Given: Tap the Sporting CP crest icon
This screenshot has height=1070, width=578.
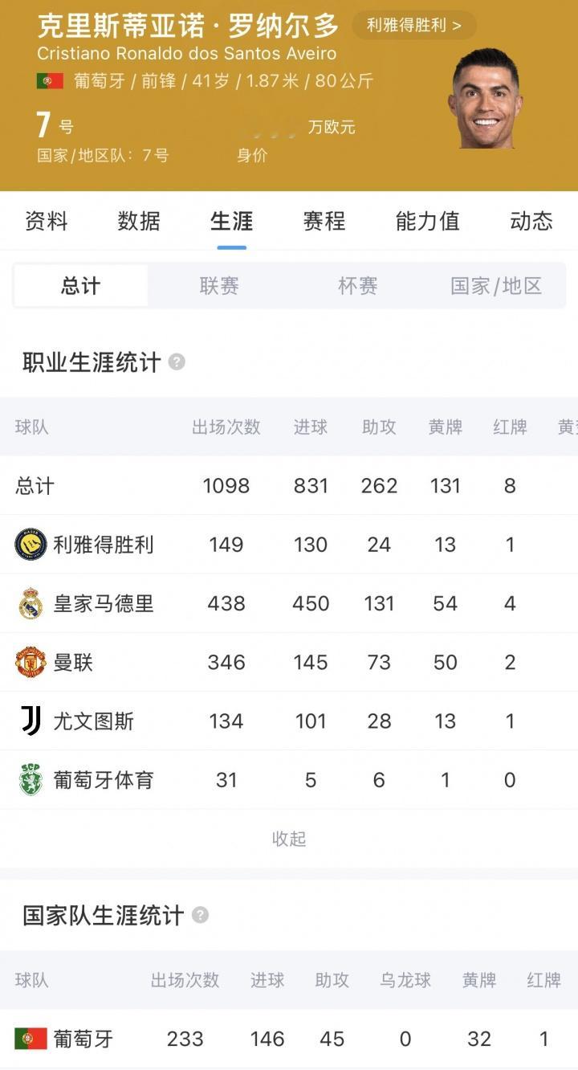Looking at the screenshot, I should 31,779.
